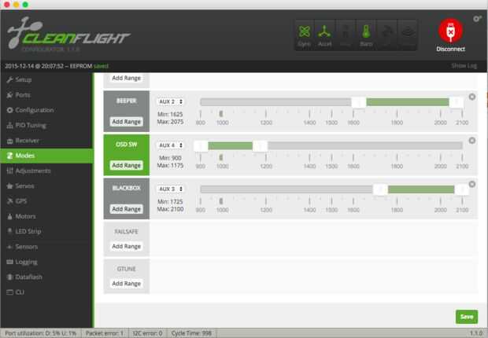Open the options gear icon top right
488x338 pixels.
coord(477,19)
